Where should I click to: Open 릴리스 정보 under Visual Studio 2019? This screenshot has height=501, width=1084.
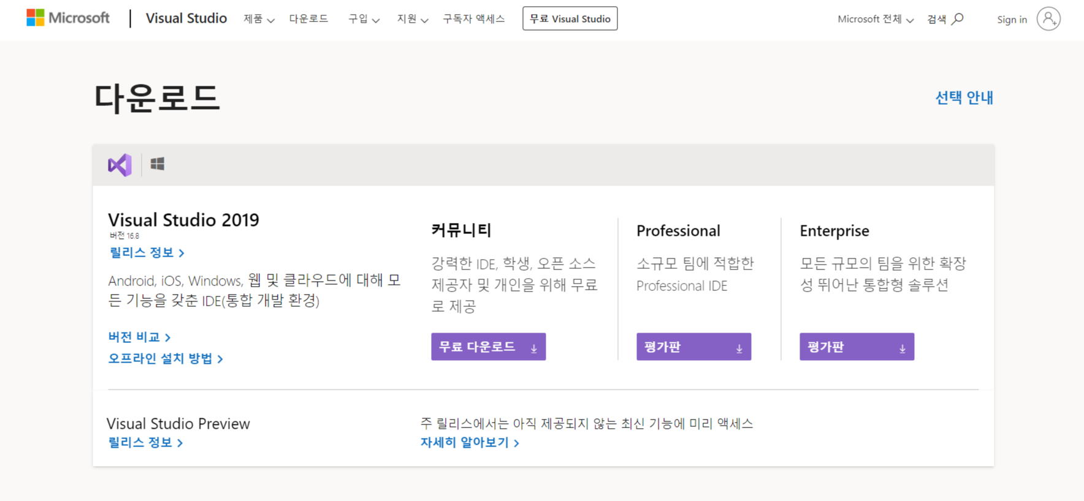(x=147, y=252)
